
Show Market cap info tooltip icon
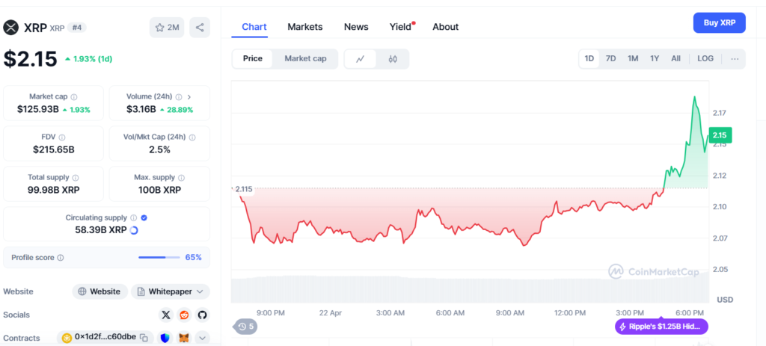pyautogui.click(x=74, y=97)
